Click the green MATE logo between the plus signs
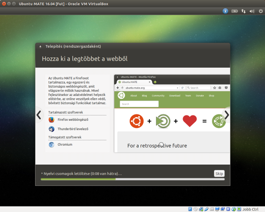265x212 pixels. coord(163,121)
